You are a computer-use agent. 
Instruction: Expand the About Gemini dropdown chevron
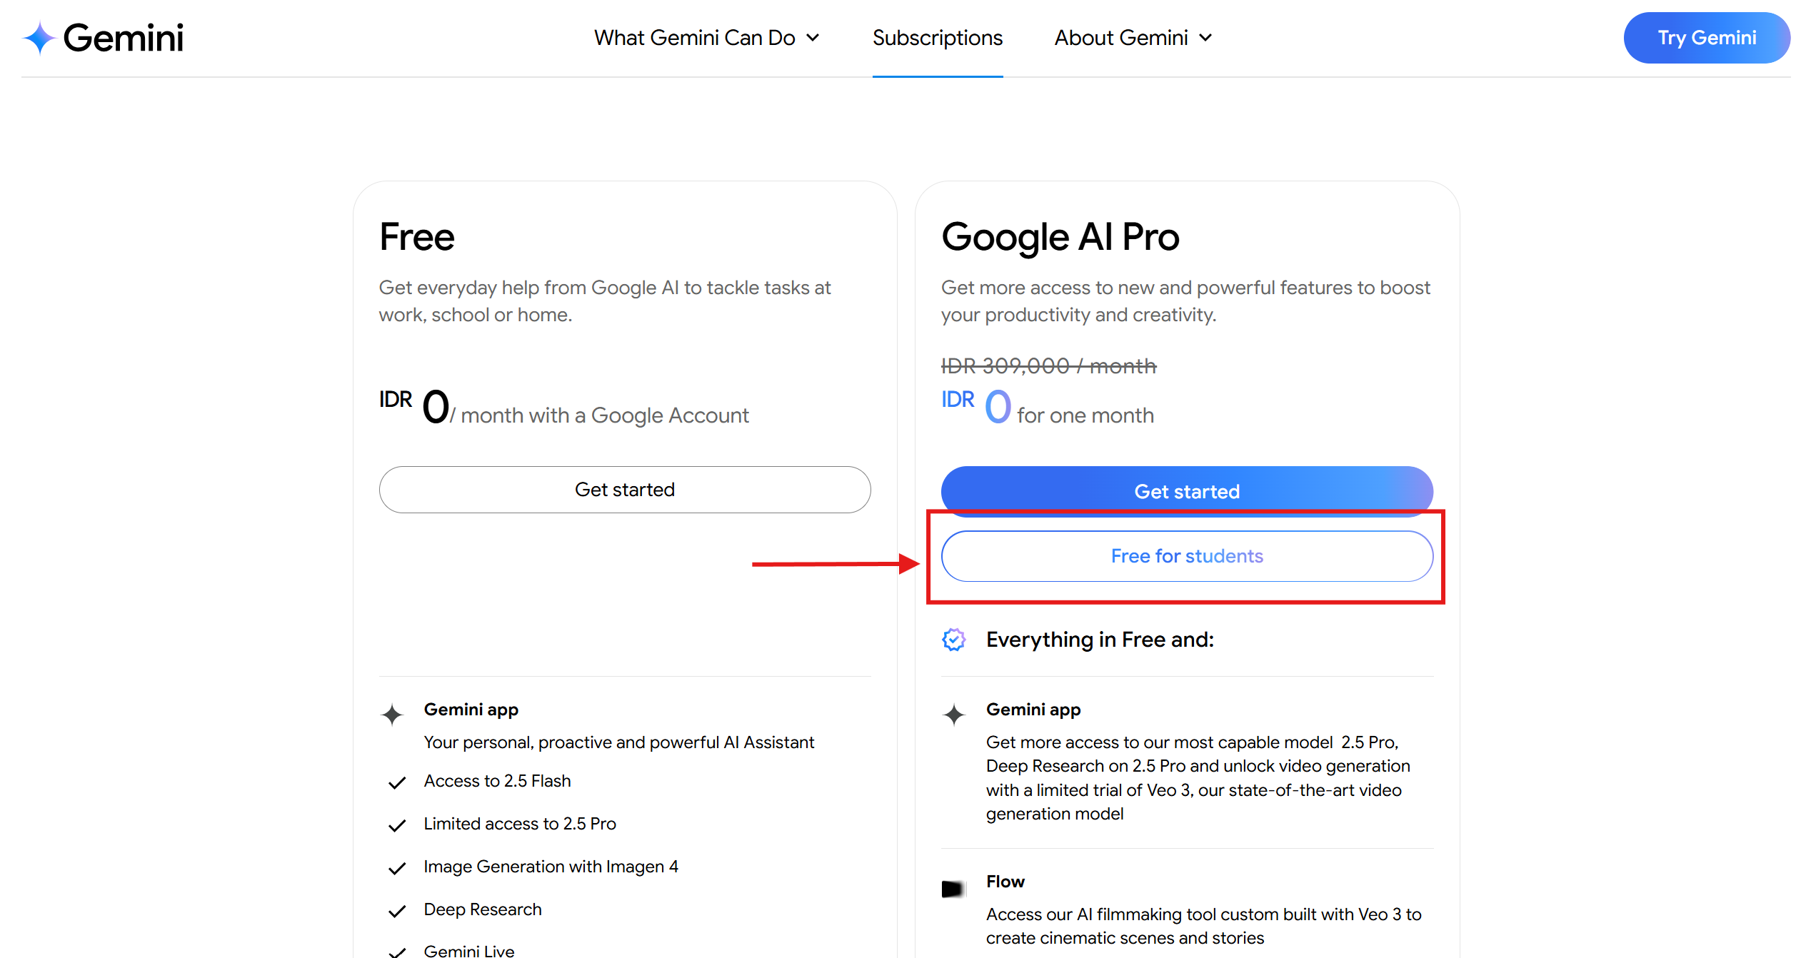(x=1205, y=38)
